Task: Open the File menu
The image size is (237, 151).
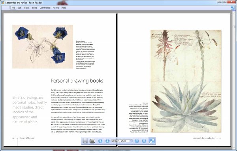Action: click(x=13, y=8)
